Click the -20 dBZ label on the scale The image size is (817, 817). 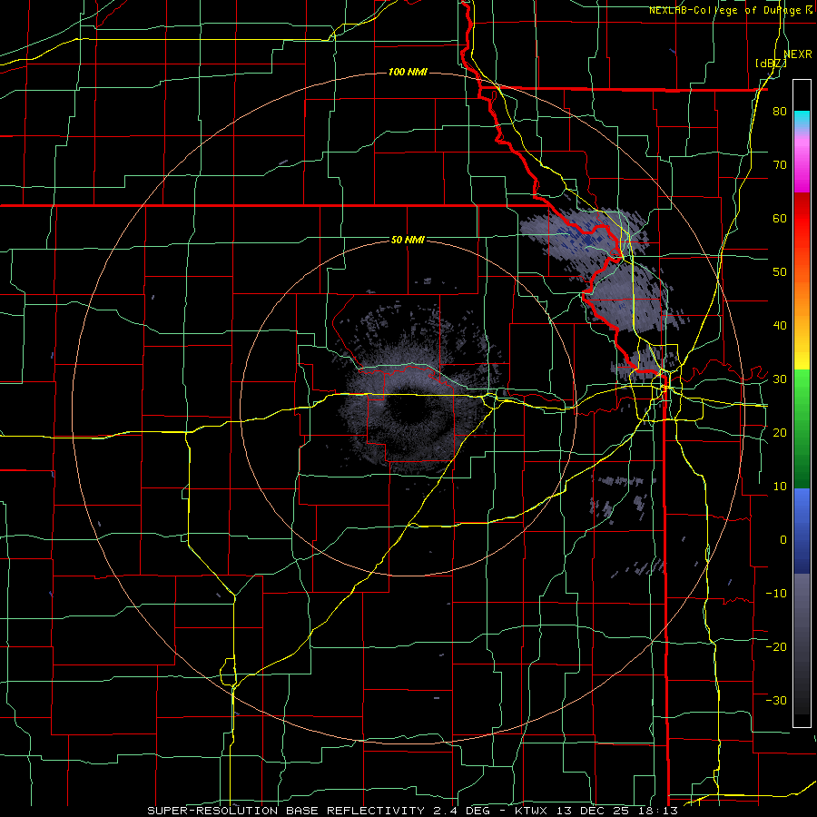click(776, 646)
